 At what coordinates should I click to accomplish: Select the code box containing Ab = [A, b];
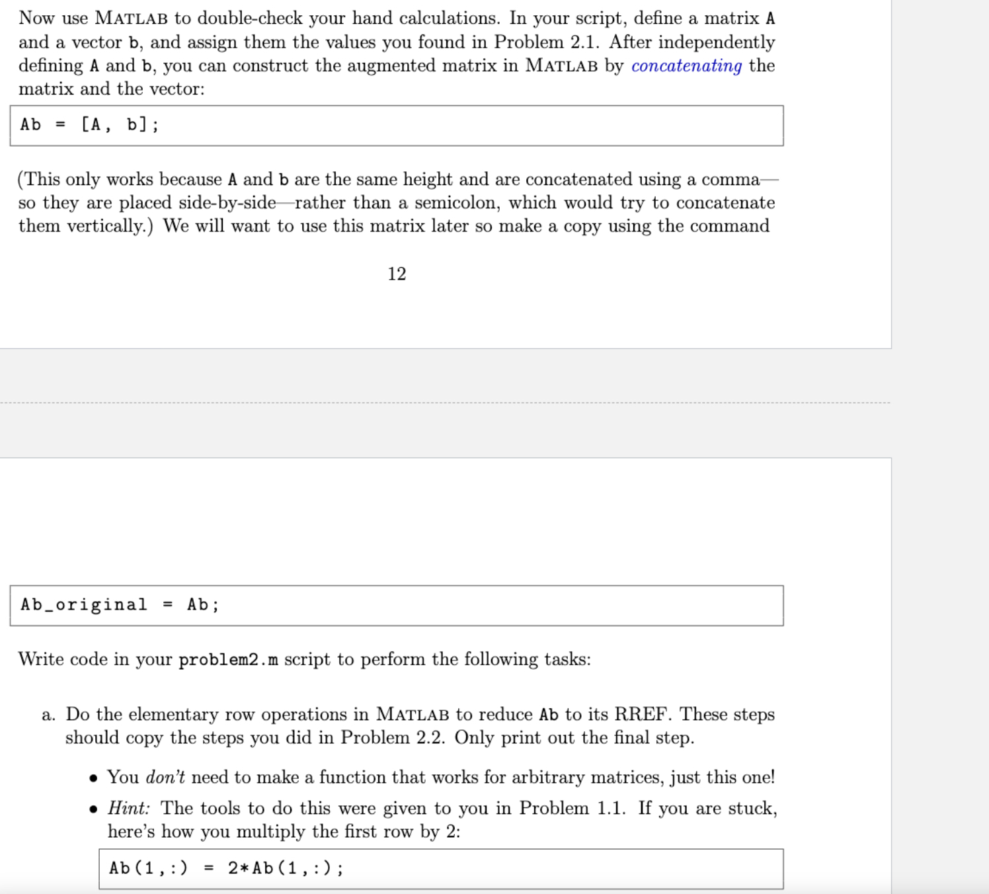(x=395, y=124)
